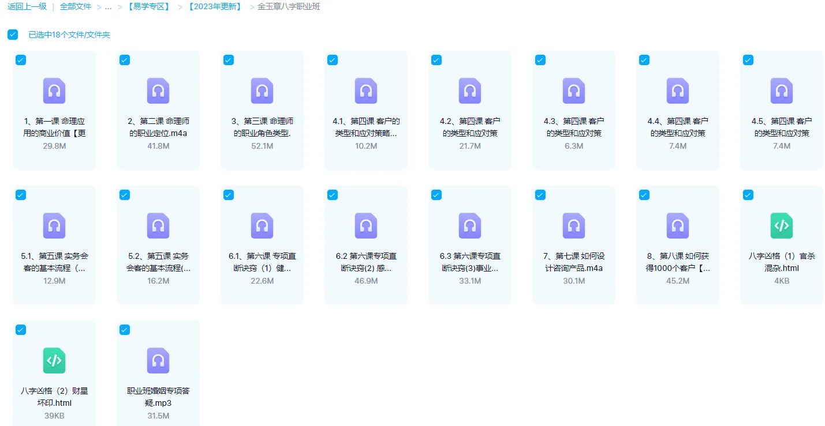The height and width of the screenshot is (426, 825).
Task: Uncheck the checkbox on 1、第一课 file
Action: click(x=21, y=60)
